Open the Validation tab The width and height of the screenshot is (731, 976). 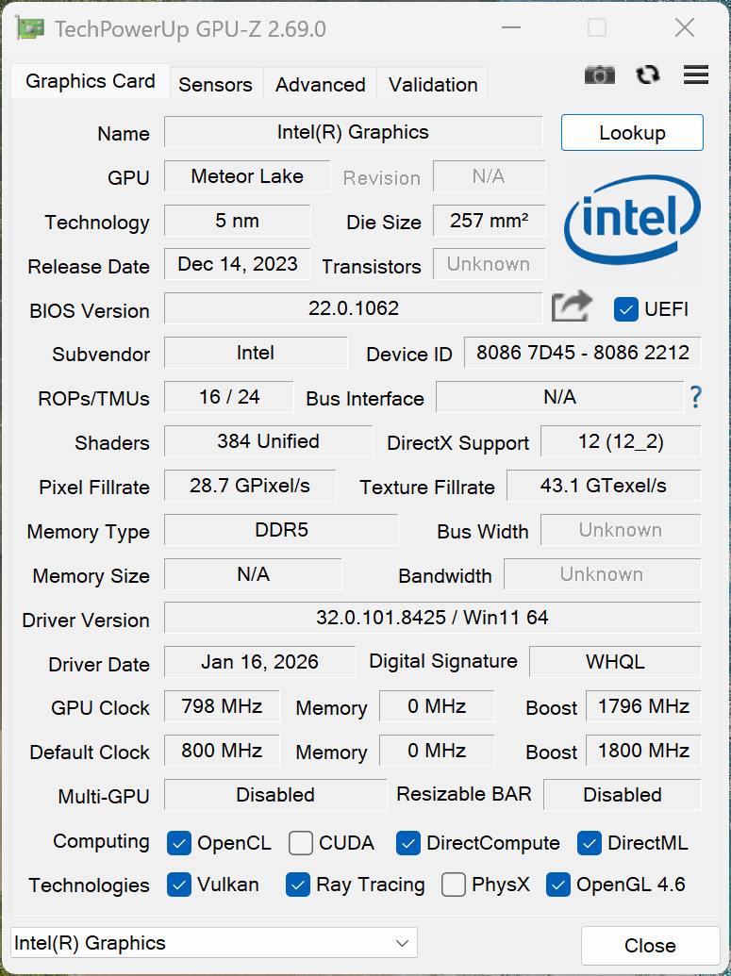(x=433, y=85)
